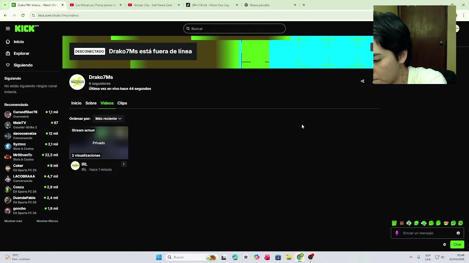This screenshot has width=469, height=263.
Task: Click the browser back arrow
Action: click(x=5, y=15)
